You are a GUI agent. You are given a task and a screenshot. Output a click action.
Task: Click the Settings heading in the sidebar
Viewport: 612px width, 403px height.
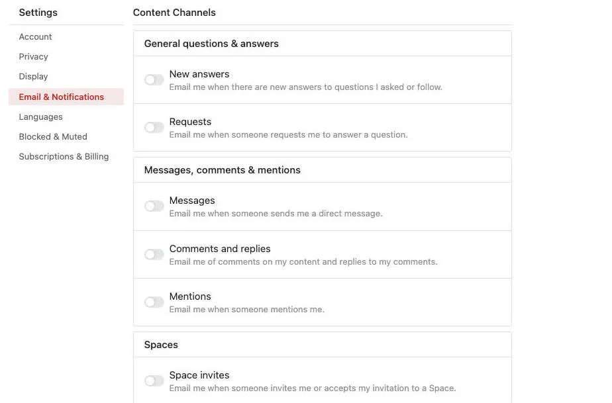[38, 13]
